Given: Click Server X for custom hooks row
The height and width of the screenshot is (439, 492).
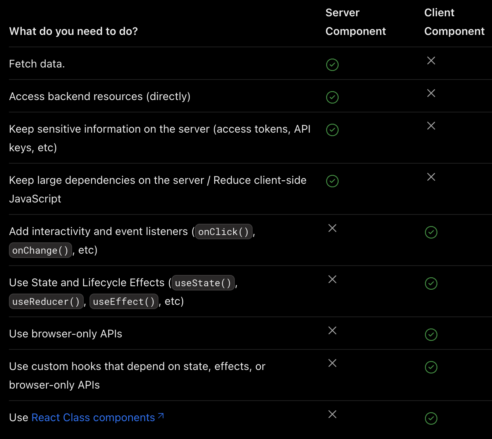Looking at the screenshot, I should click(332, 363).
